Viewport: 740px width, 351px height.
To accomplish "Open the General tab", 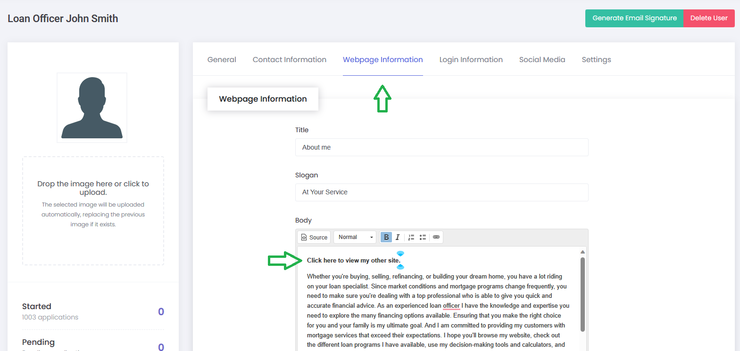I will pyautogui.click(x=222, y=60).
